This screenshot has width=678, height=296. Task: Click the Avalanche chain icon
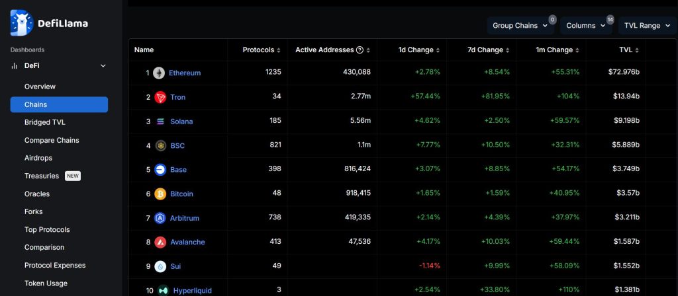click(x=160, y=242)
